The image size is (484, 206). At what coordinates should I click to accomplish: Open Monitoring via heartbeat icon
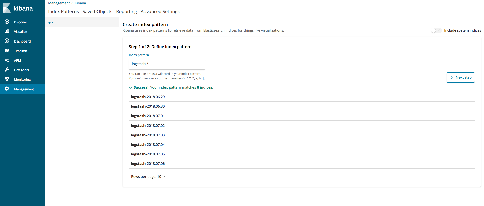(x=7, y=79)
